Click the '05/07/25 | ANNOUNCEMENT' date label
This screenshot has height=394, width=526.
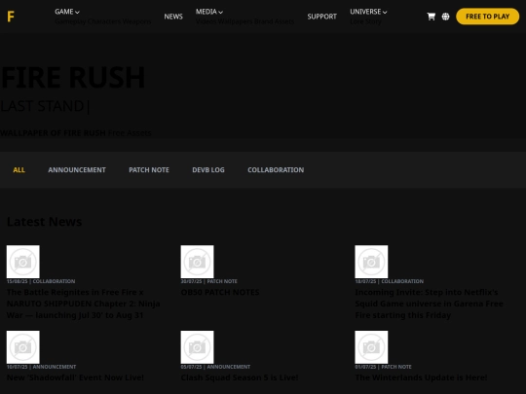pos(215,367)
